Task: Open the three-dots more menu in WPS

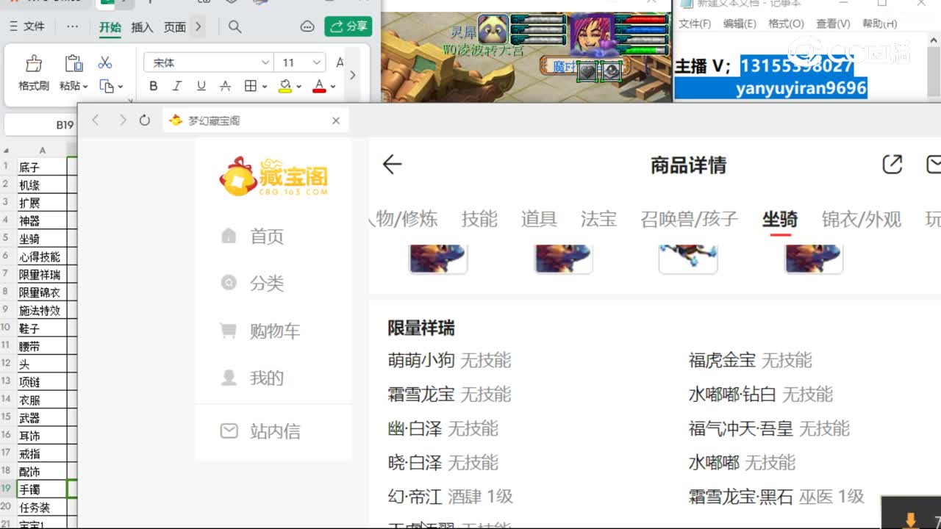Action: (x=72, y=26)
